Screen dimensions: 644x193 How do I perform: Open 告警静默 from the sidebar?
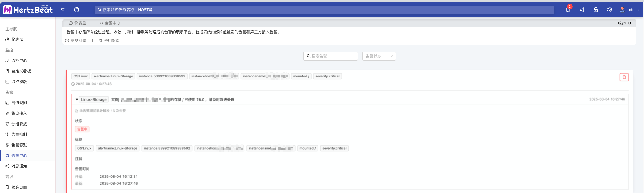pos(19,145)
